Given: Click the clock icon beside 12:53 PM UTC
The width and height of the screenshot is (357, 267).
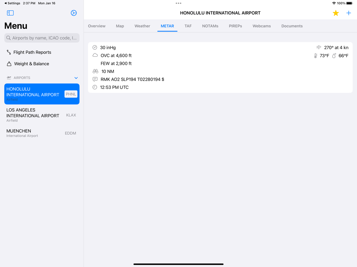Looking at the screenshot, I should (x=95, y=87).
